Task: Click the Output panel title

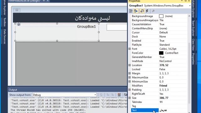Action: coord(13,90)
